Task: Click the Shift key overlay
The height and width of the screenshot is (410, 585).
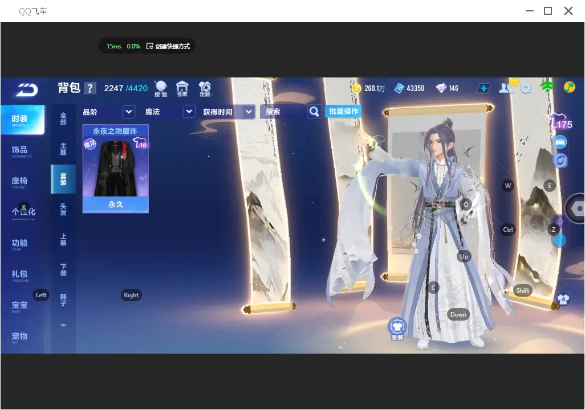Action: tap(522, 290)
